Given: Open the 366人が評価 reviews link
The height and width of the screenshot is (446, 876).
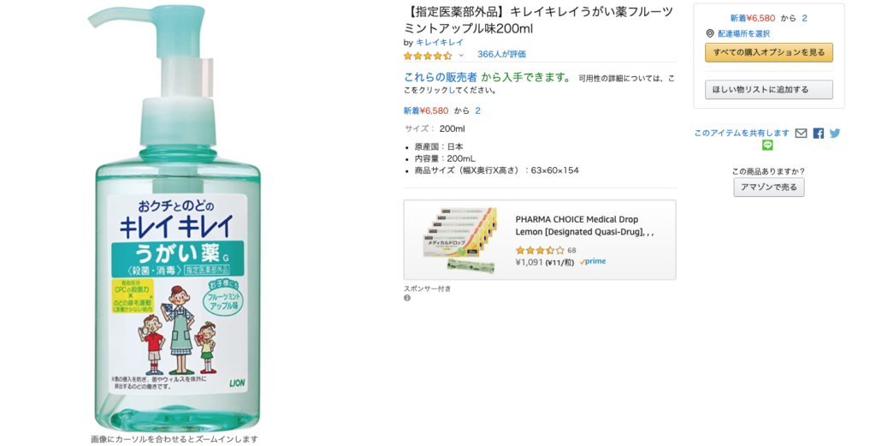Looking at the screenshot, I should click(x=501, y=54).
